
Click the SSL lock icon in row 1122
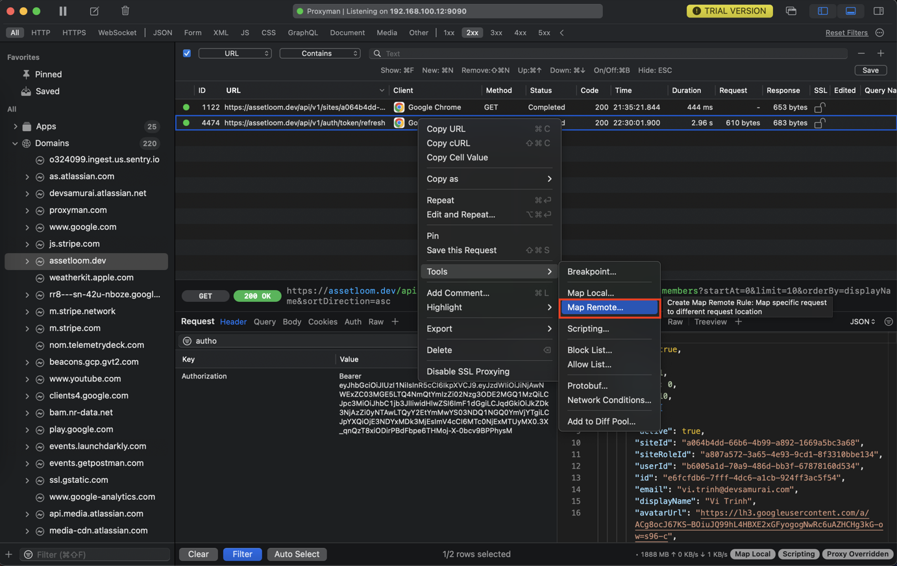point(820,107)
